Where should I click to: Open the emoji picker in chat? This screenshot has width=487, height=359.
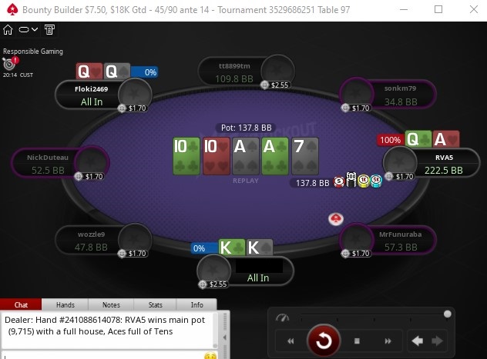pyautogui.click(x=210, y=356)
